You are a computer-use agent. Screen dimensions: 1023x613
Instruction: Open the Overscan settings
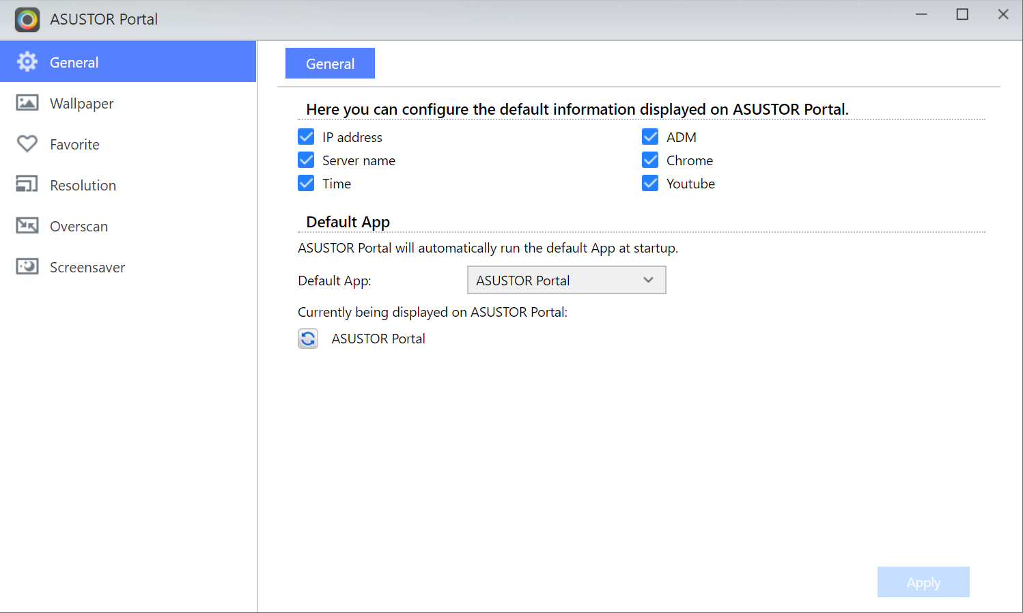pyautogui.click(x=128, y=226)
